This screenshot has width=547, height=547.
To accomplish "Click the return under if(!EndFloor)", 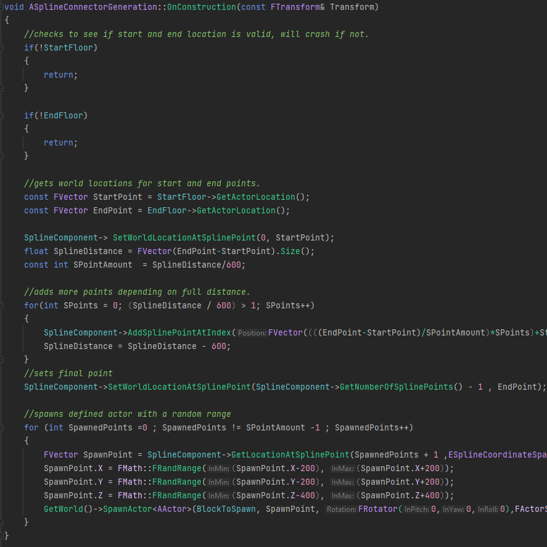I will (58, 142).
